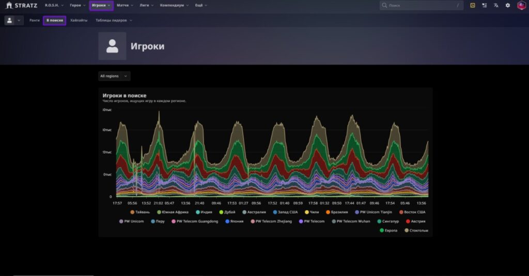Screen dimensions: 529x276
Task: Open the All regions dropdown
Action: pos(114,76)
